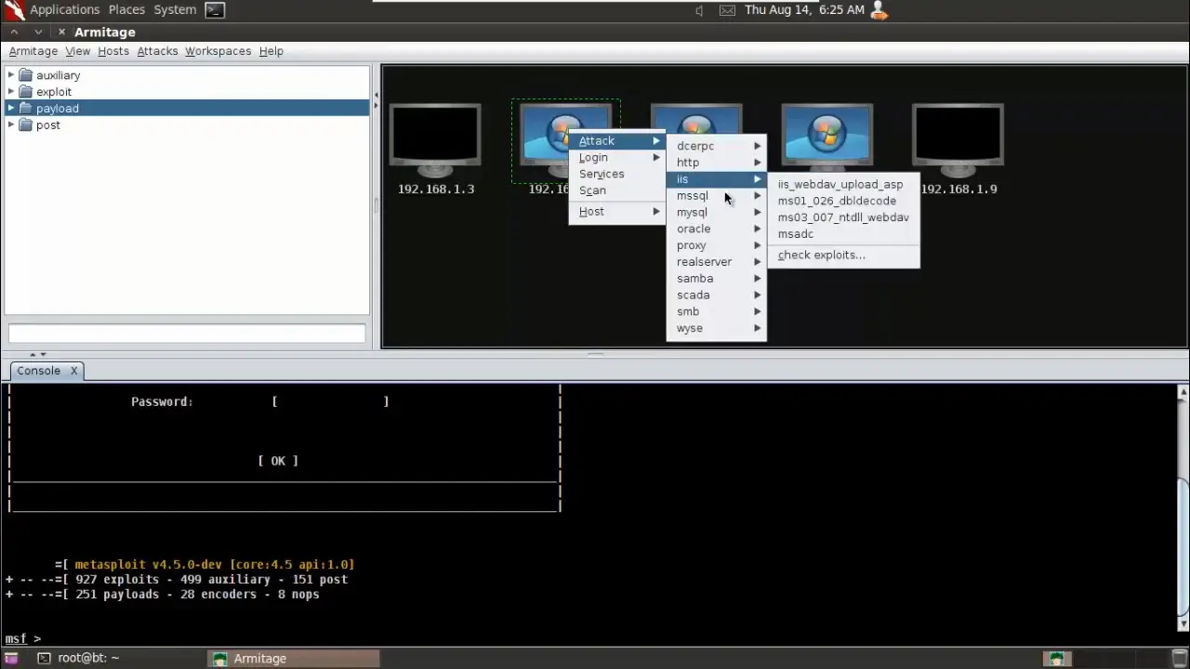Choose Scan in the host context menu
The height and width of the screenshot is (669, 1190).
tap(617, 191)
